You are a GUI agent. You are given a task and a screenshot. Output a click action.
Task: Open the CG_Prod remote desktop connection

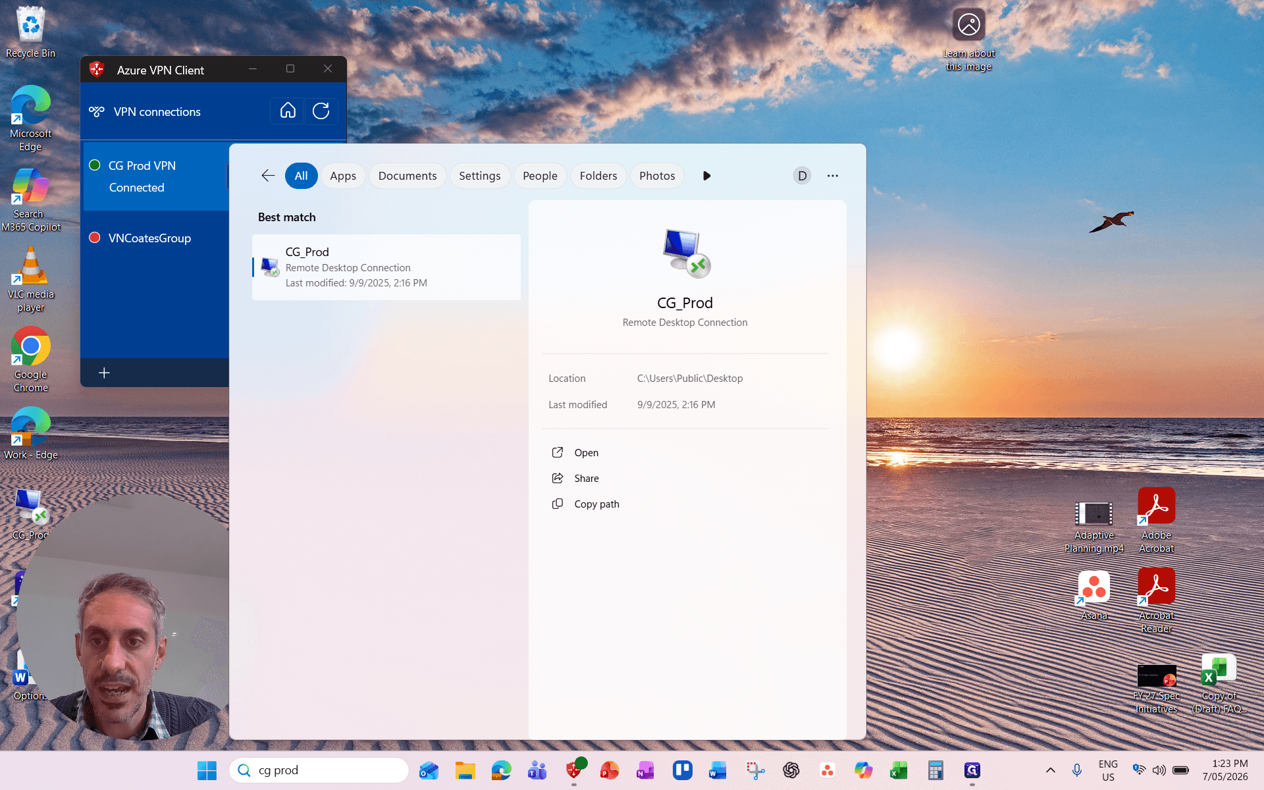tap(586, 453)
